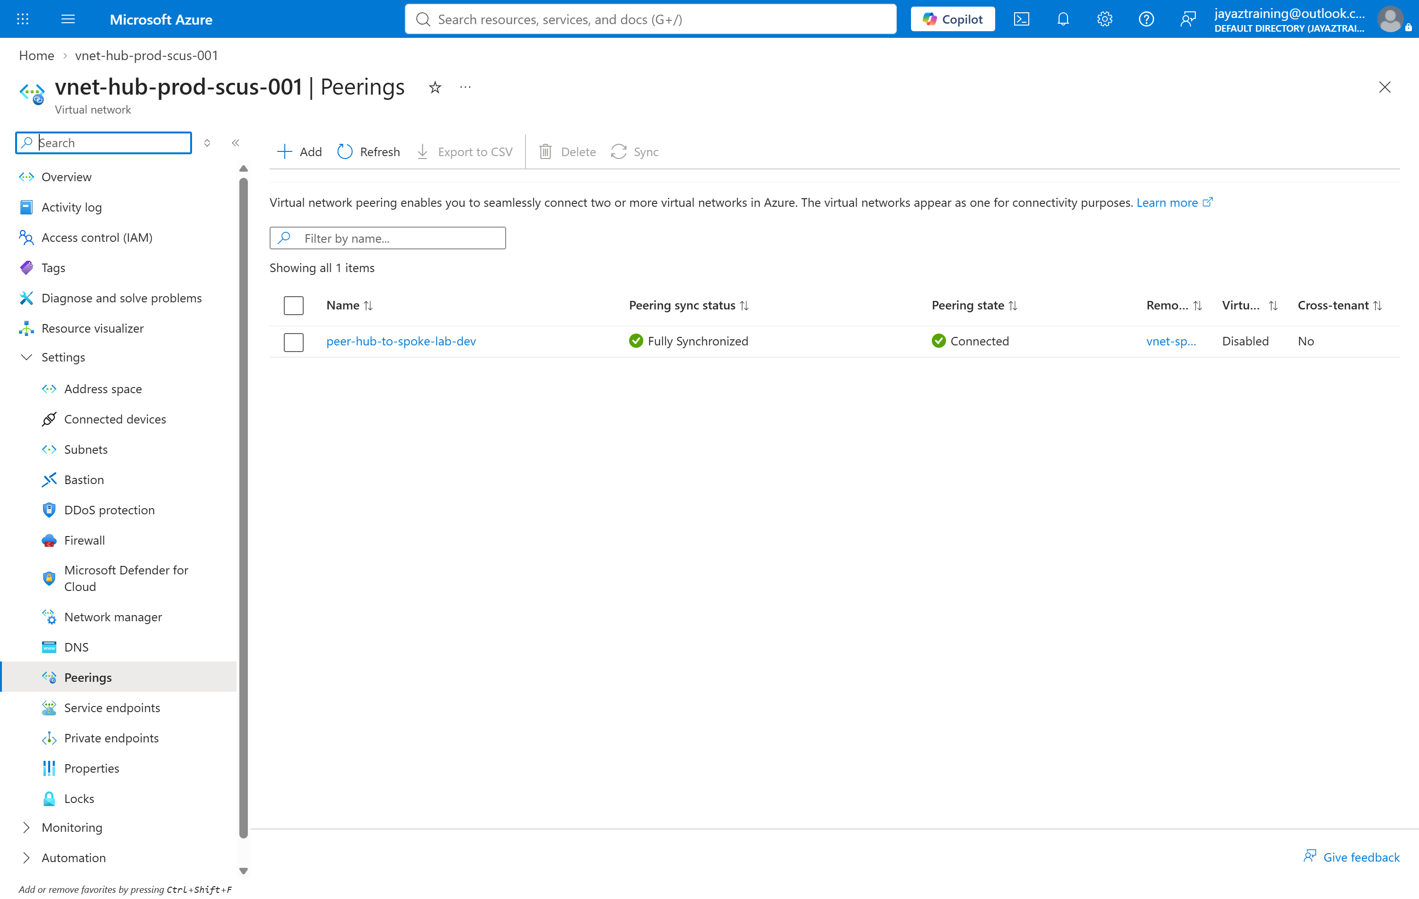Screen dimensions: 1419x899
Task: Click vnet-hub-prod-scus-001 breadcrumb
Action: (x=146, y=55)
